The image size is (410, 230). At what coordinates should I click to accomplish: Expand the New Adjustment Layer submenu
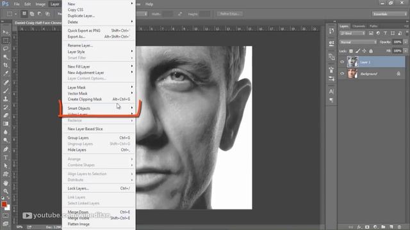click(x=99, y=72)
